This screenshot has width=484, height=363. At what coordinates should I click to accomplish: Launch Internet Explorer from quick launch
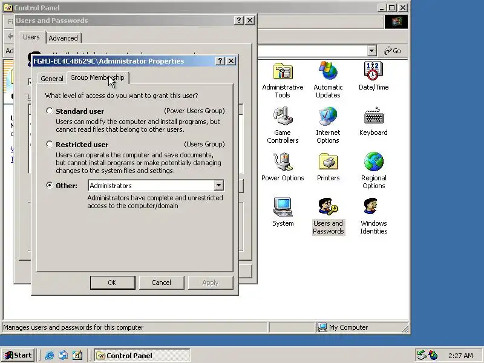coord(49,356)
